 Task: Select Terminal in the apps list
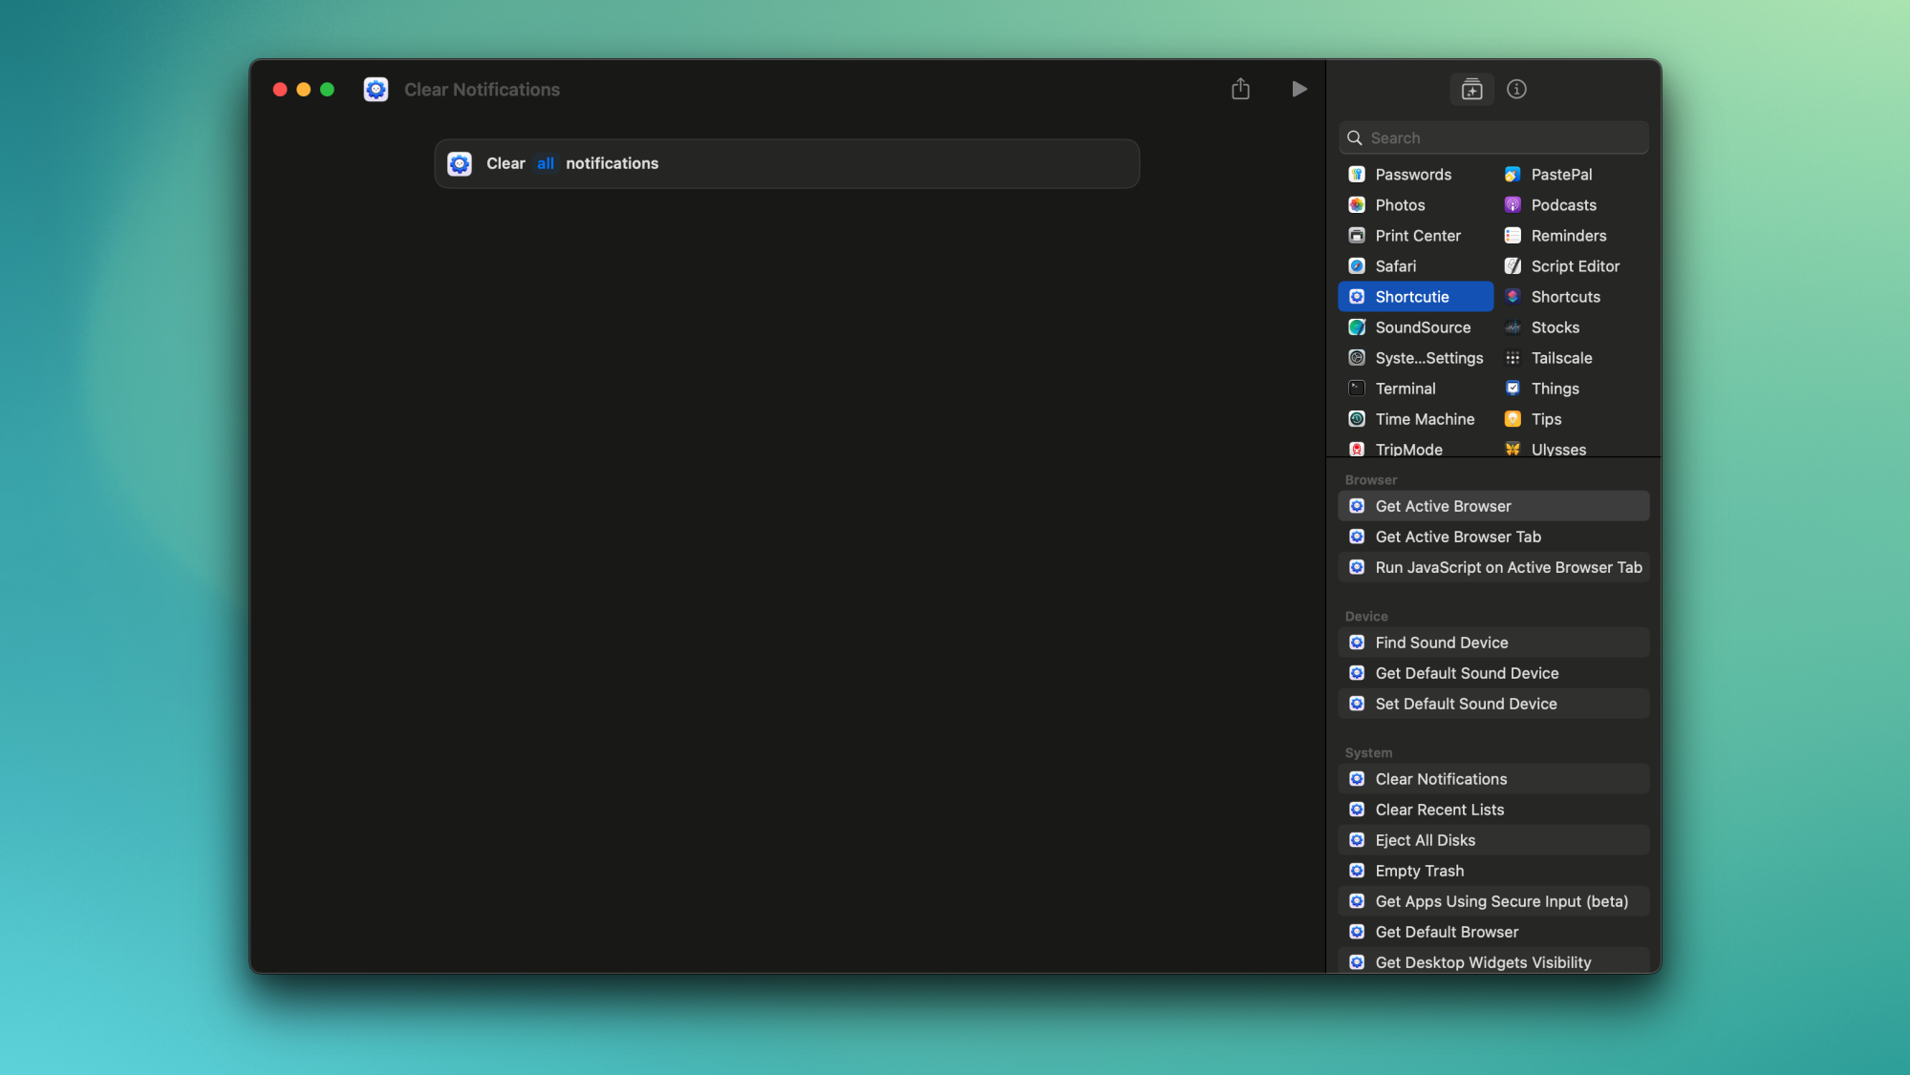click(x=1405, y=389)
